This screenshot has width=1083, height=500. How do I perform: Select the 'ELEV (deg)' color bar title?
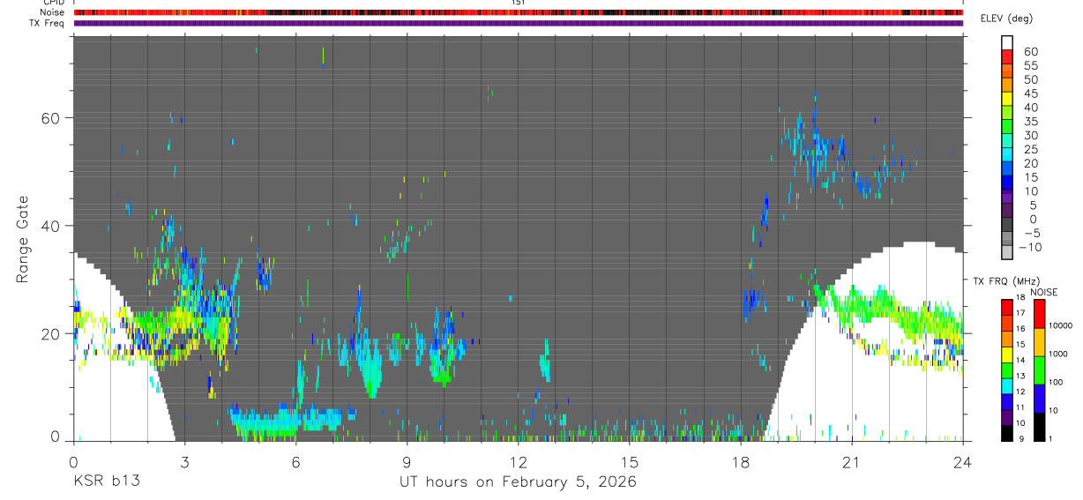point(1007,19)
